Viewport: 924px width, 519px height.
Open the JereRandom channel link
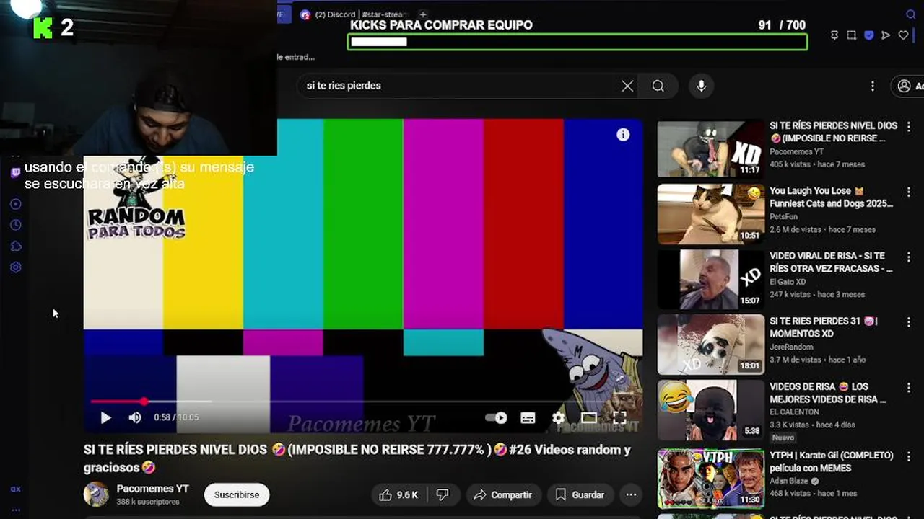point(791,347)
